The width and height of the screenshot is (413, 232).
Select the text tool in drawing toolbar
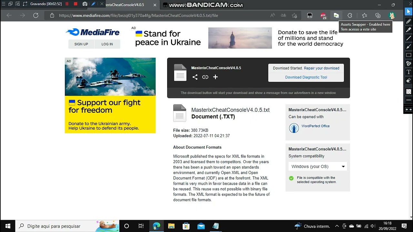point(408,72)
